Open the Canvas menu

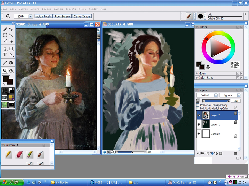point(23,9)
